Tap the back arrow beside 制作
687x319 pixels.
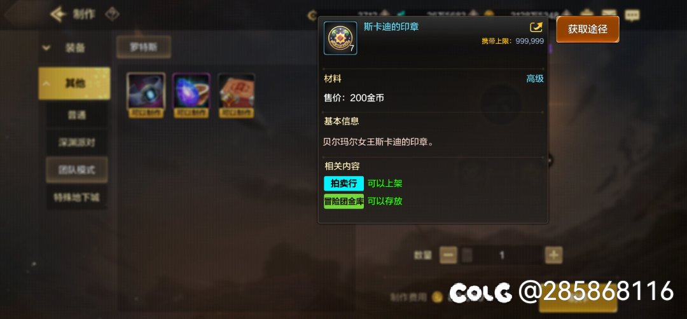click(57, 15)
